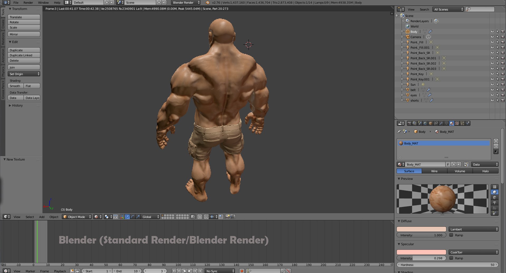Jump to the last frame of timeline

(200, 271)
